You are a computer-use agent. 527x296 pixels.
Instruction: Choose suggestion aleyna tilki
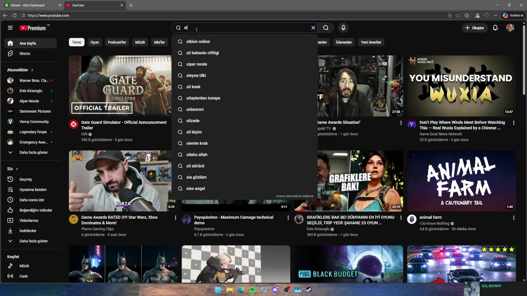(x=245, y=76)
